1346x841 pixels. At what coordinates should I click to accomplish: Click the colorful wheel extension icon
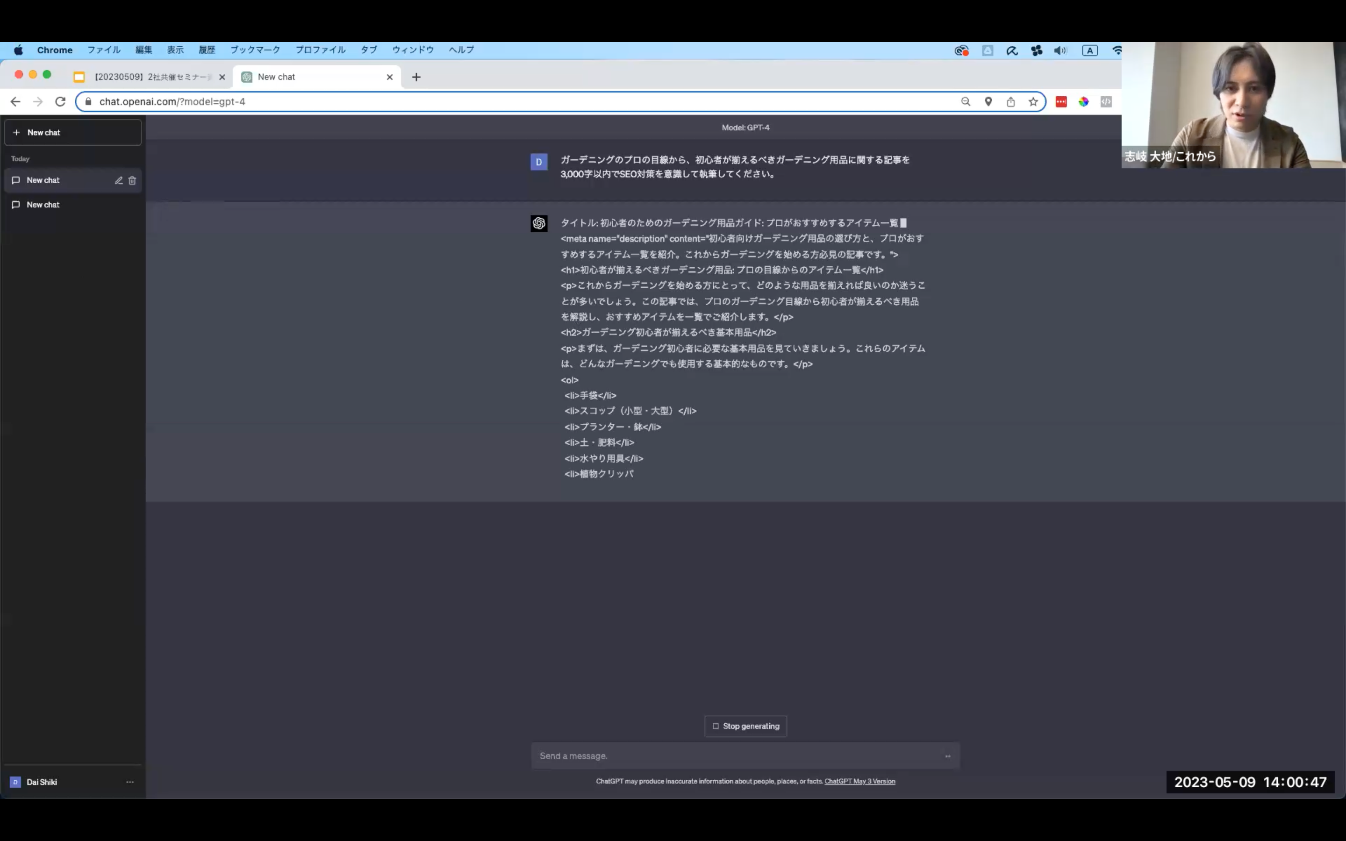click(x=1083, y=102)
